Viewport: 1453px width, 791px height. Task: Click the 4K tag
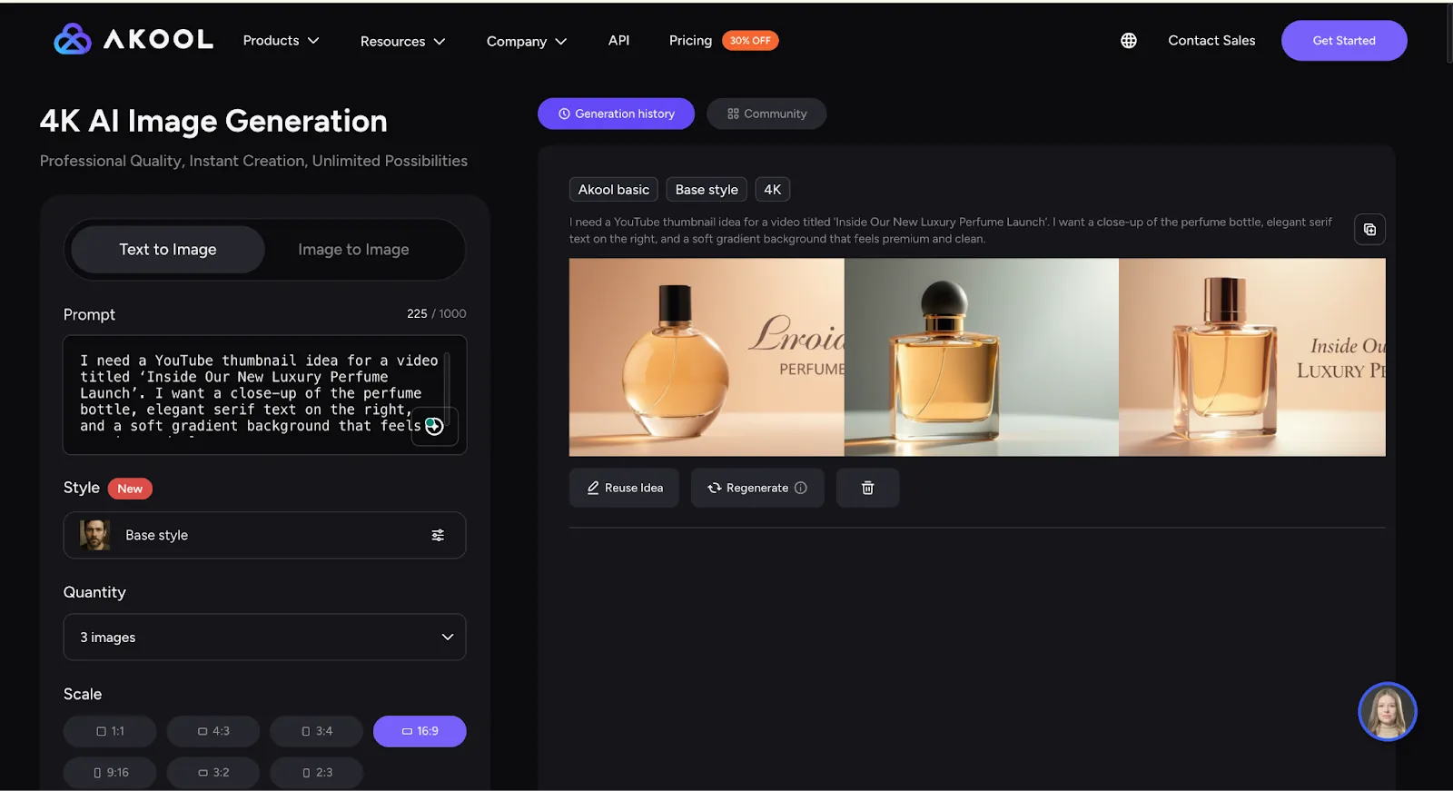[773, 189]
